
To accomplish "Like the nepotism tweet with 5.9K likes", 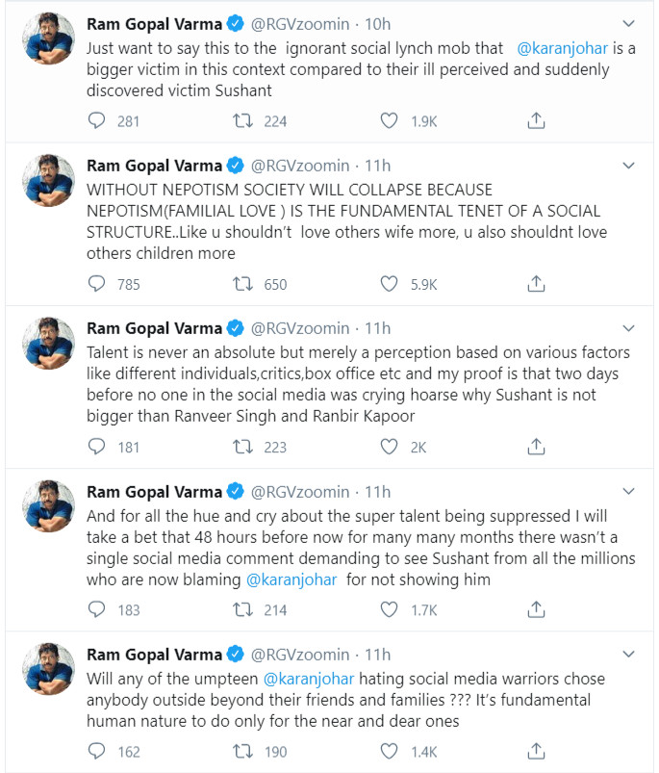I will 389,284.
